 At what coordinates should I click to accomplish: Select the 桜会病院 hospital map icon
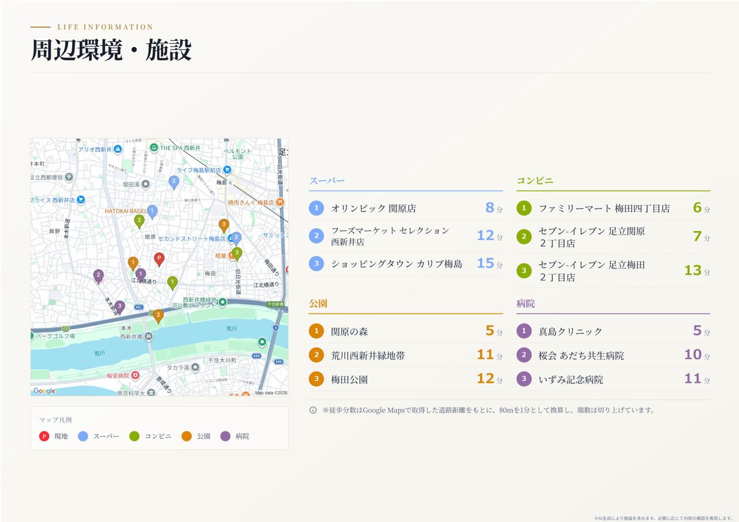point(135,375)
